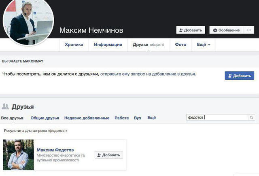Click the blue Добавить friend request button

coord(240,76)
